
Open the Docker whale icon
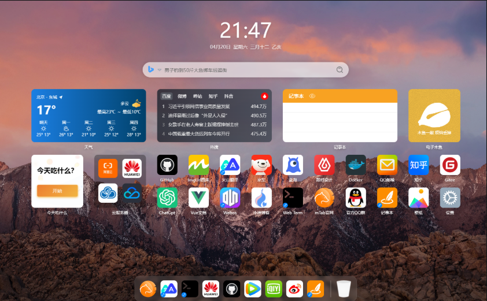356,165
